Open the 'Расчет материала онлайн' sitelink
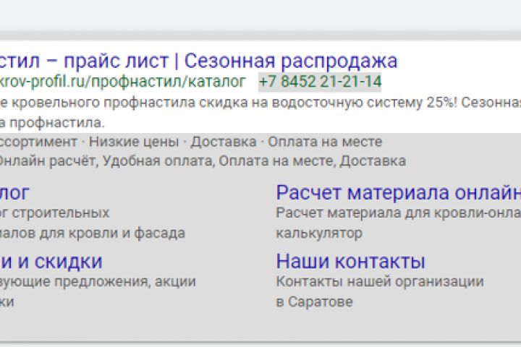The height and width of the screenshot is (347, 521). pyautogui.click(x=399, y=192)
